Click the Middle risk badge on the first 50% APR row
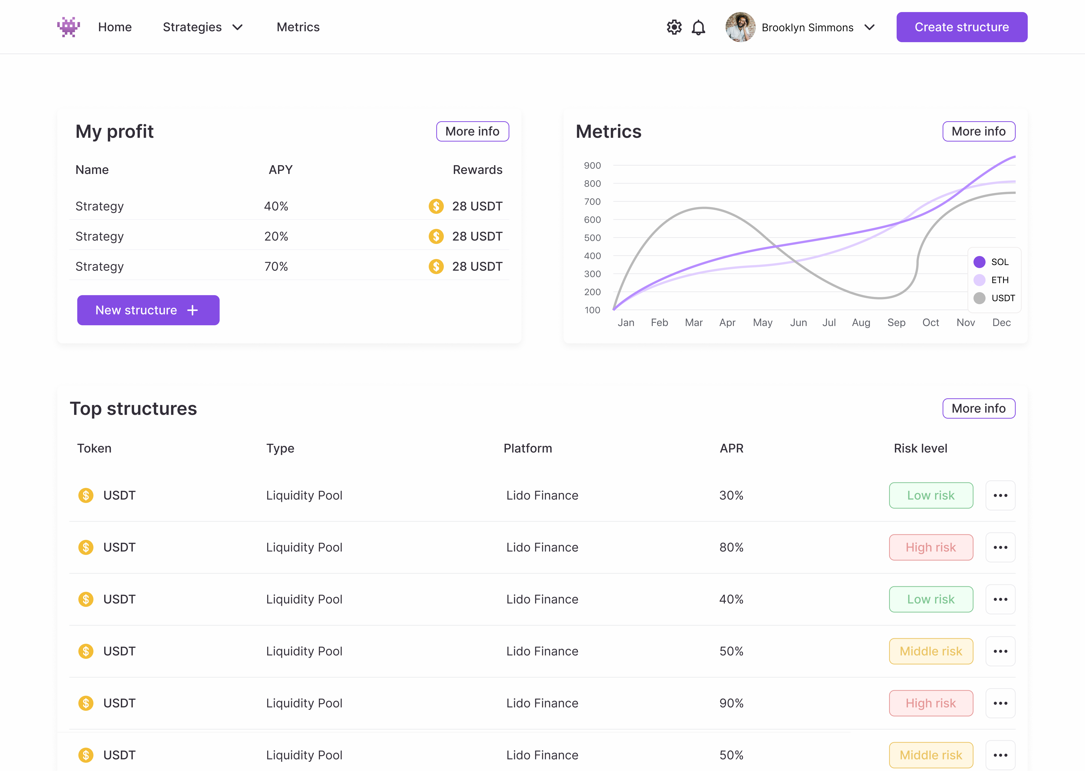 click(931, 651)
